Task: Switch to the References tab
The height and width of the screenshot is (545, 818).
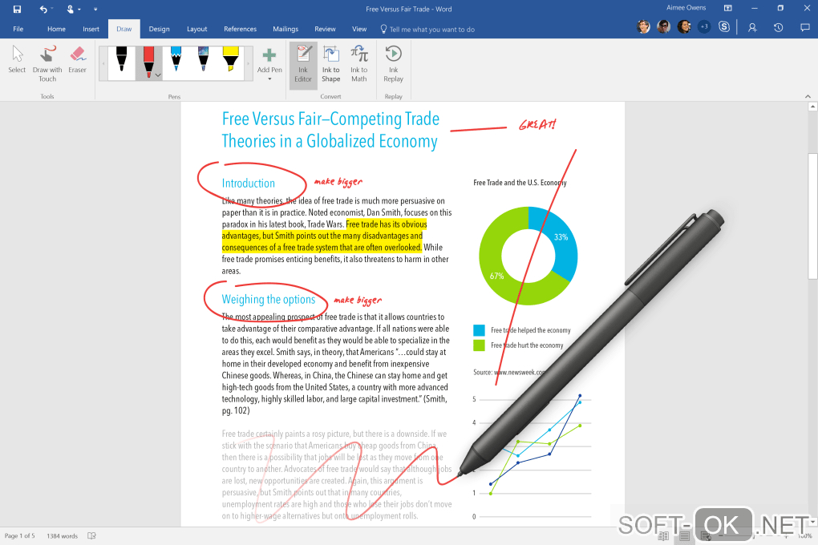Action: point(240,29)
